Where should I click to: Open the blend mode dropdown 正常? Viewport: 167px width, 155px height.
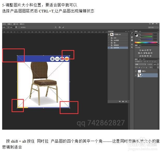click(x=140, y=64)
